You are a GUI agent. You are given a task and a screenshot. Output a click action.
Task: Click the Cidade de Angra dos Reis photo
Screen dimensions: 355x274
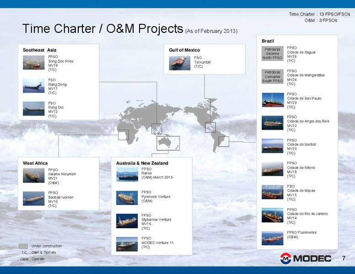pyautogui.click(x=273, y=123)
